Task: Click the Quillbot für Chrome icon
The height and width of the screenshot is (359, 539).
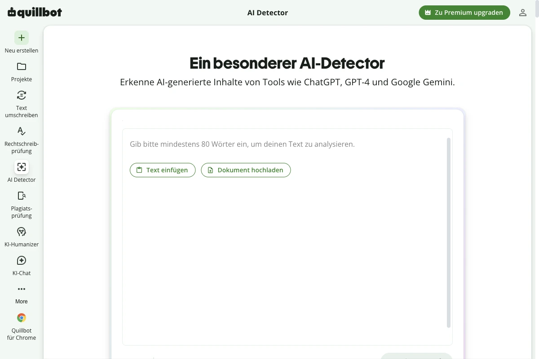Action: 22,318
